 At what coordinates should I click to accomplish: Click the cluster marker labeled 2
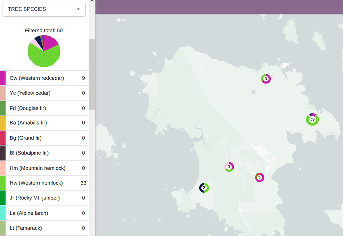[204, 188]
